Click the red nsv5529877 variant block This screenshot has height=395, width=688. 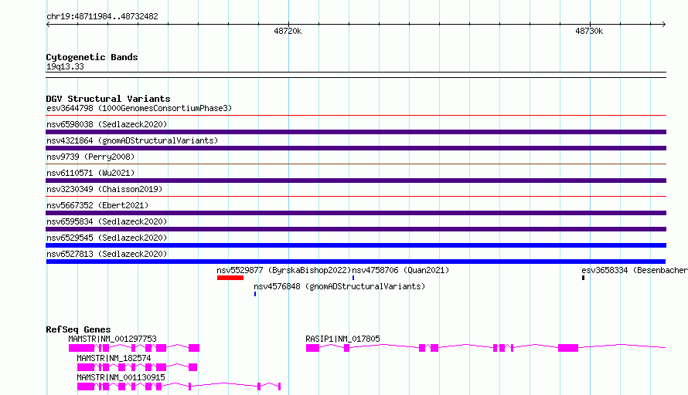(230, 278)
